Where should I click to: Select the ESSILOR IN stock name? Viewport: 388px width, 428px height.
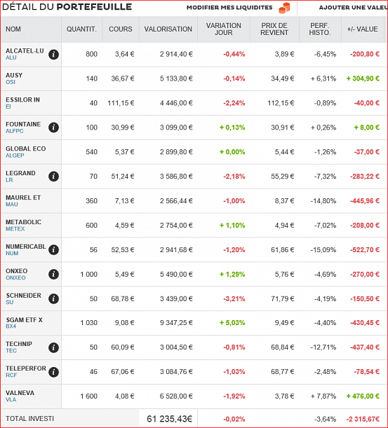[22, 99]
